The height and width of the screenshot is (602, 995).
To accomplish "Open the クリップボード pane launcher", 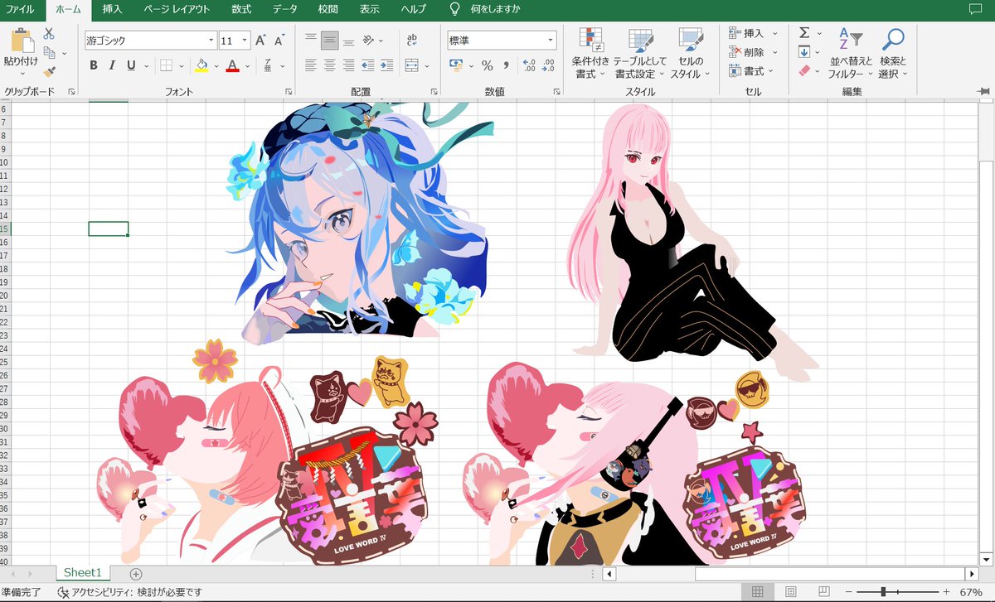I will (71, 92).
